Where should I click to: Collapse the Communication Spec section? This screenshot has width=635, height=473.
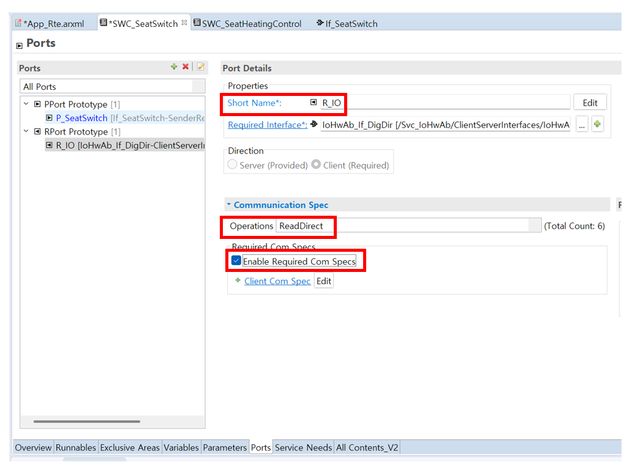(x=229, y=204)
